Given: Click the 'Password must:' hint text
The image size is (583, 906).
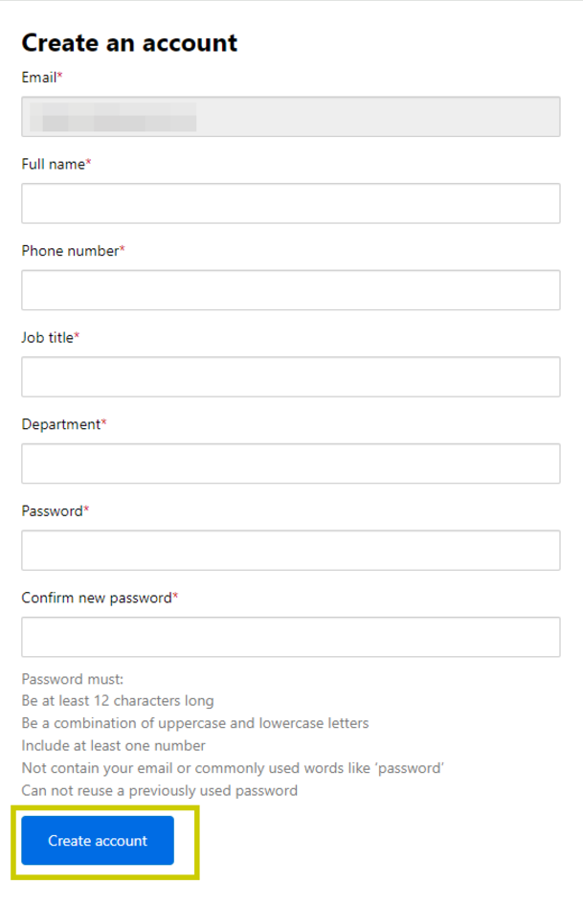Looking at the screenshot, I should 66,680.
